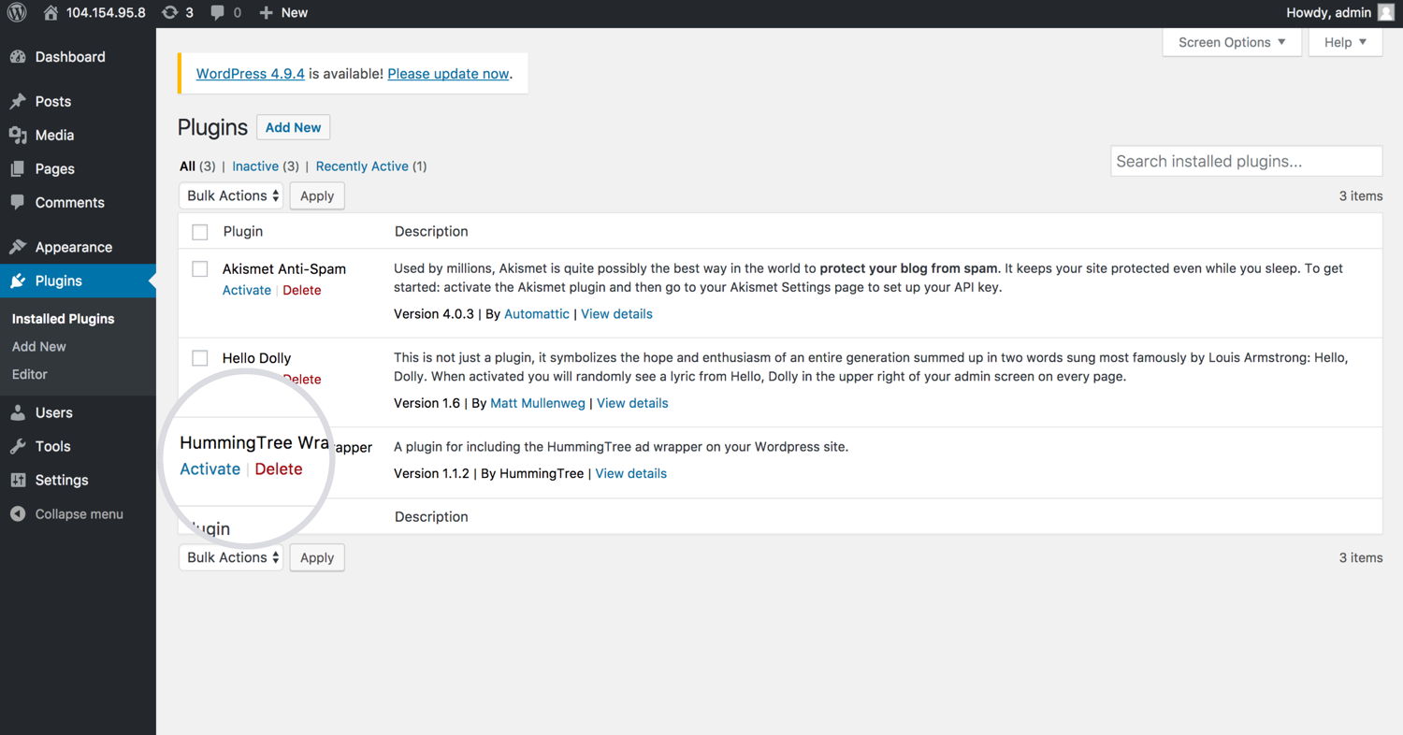Open the site home icon 104.154.95.8
Image resolution: width=1403 pixels, height=735 pixels.
51,13
